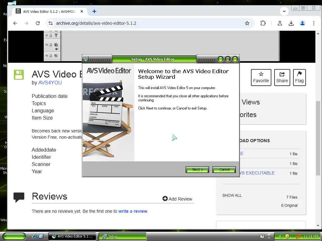Screen dimensions: 322x241
Task: Bookmark this page with the star icon
Action: pyautogui.click(x=247, y=23)
